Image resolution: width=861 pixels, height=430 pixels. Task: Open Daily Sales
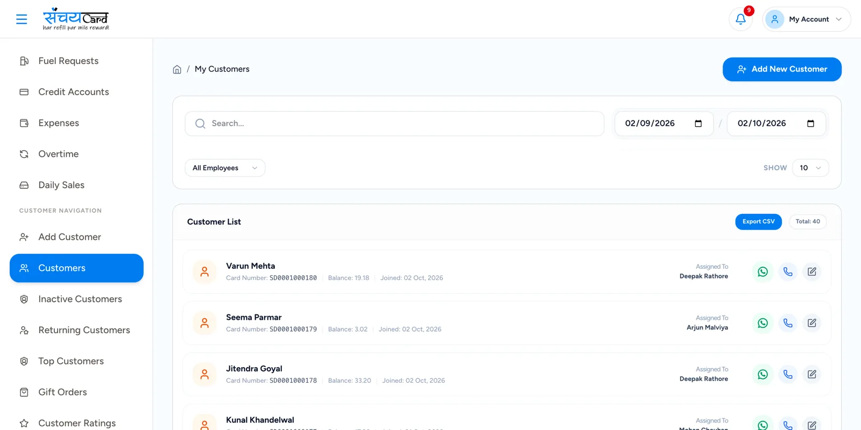76,185
